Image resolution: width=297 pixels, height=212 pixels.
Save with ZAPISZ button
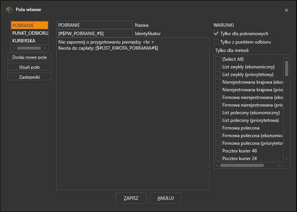point(131,198)
